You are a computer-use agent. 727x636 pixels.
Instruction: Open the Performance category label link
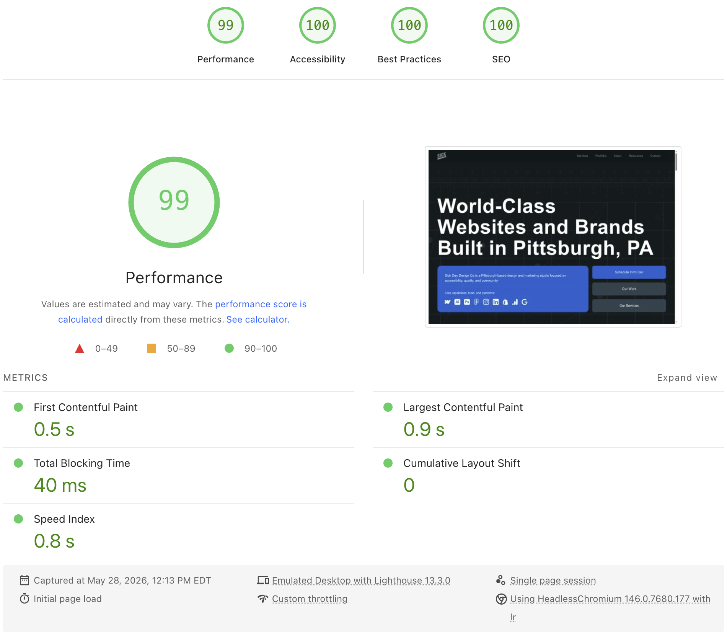pyautogui.click(x=226, y=59)
